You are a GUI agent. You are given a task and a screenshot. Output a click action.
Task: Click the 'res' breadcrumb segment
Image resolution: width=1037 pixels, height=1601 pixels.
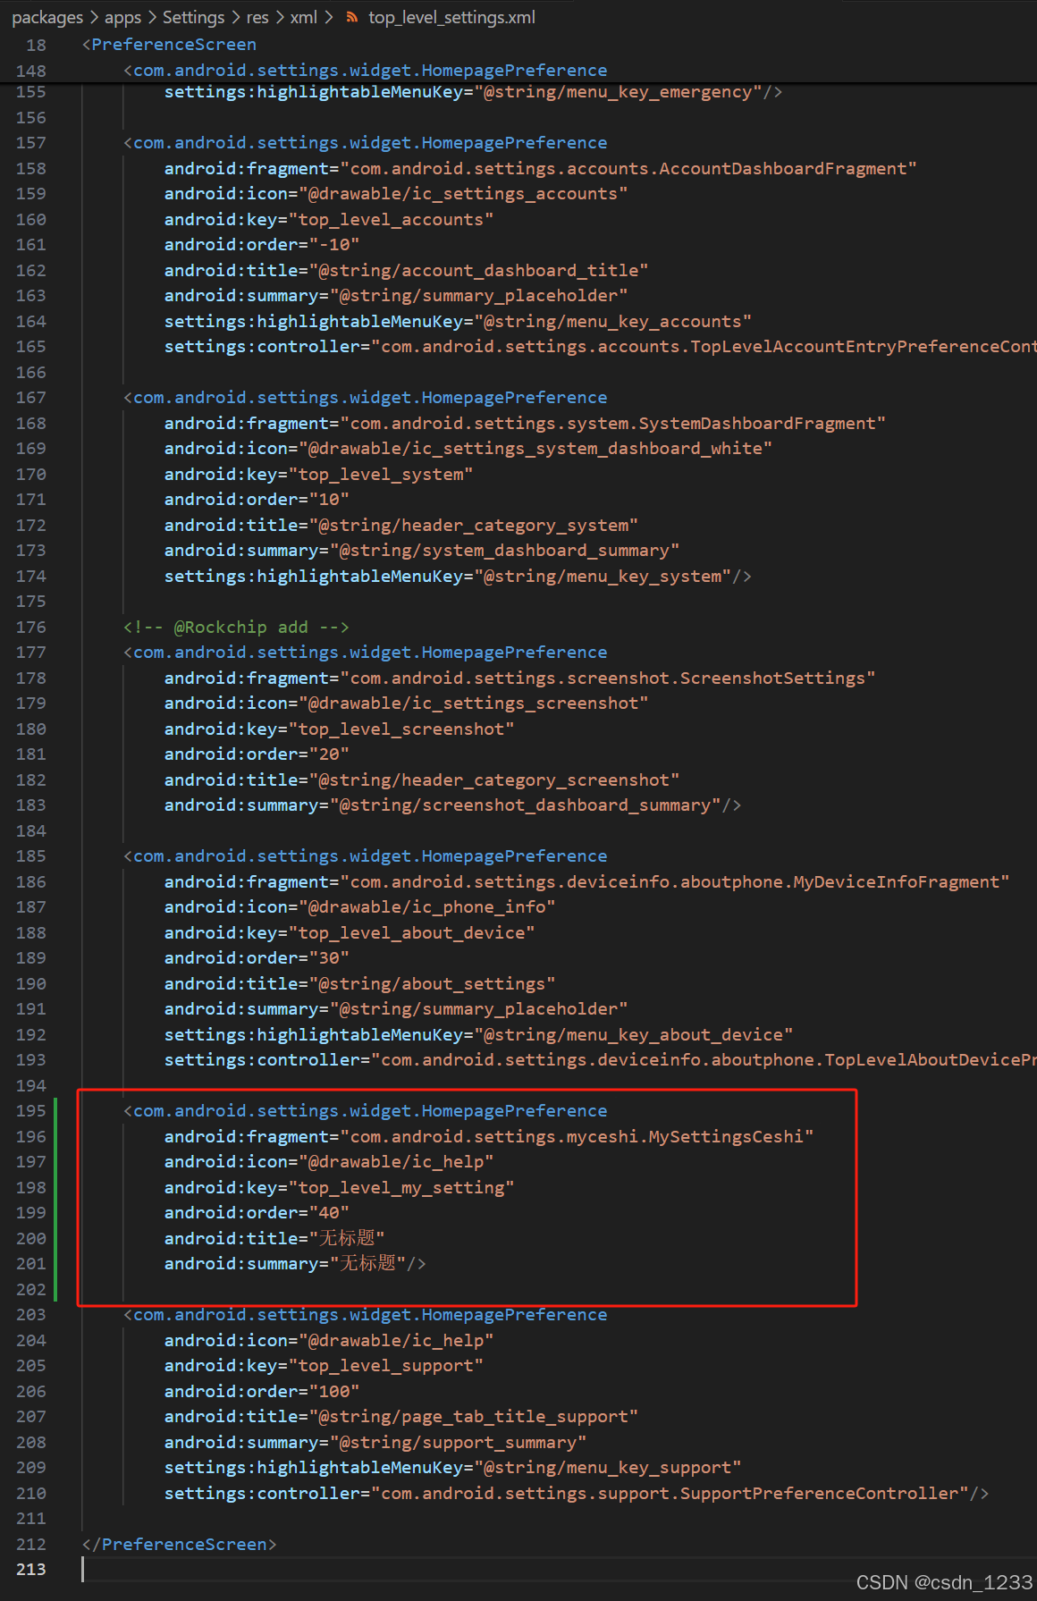(x=257, y=18)
